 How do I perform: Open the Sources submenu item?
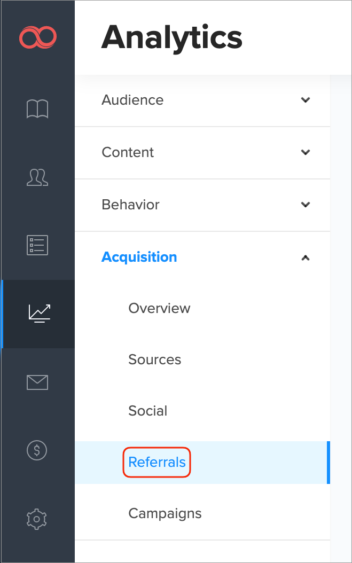(x=154, y=359)
